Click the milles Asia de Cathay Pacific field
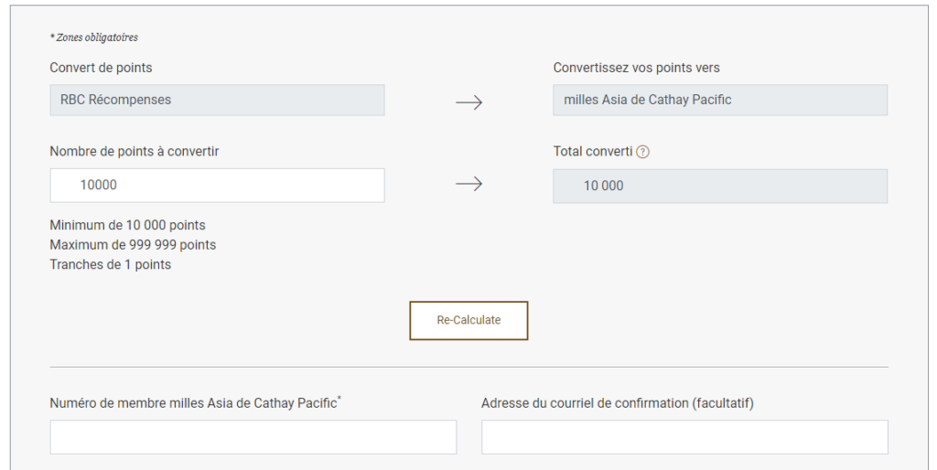The height and width of the screenshot is (470, 937). coord(719,100)
